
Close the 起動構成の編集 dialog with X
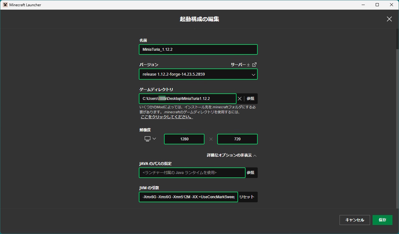click(389, 19)
